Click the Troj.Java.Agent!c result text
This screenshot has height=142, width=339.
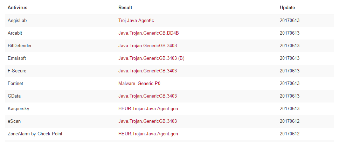pos(136,20)
